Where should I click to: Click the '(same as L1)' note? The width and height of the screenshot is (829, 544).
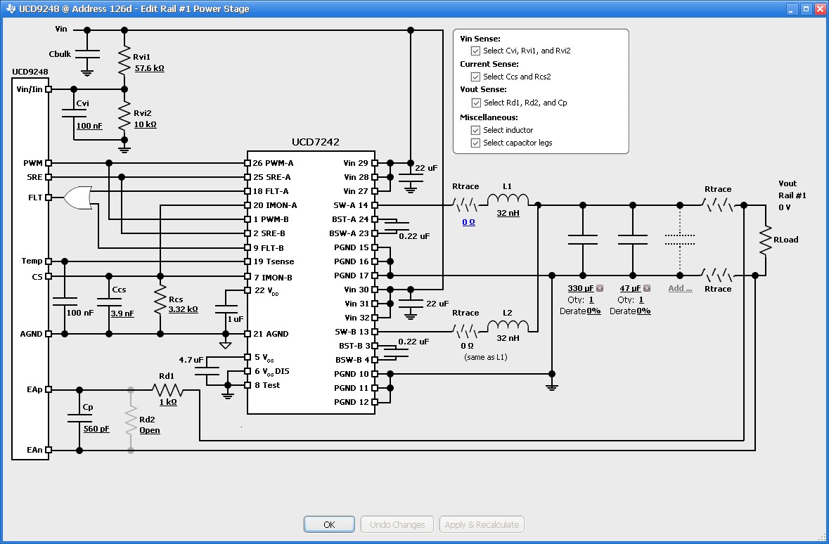pos(486,357)
